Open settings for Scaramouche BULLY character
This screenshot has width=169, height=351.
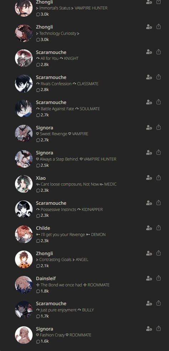click(x=149, y=303)
